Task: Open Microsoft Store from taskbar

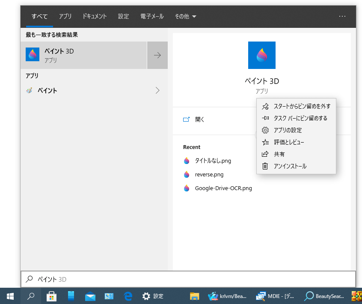Action: point(51,296)
